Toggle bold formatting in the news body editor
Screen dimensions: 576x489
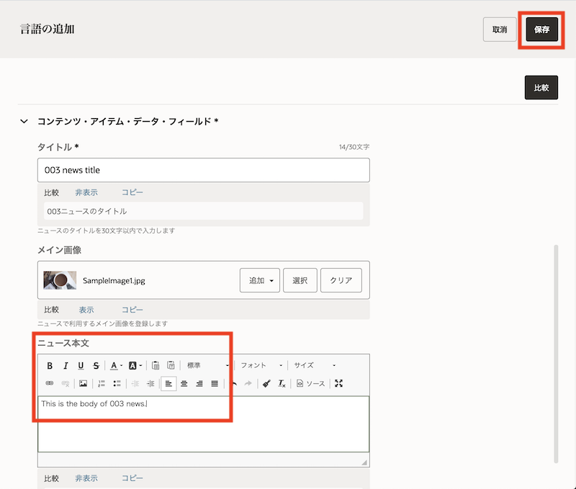point(49,365)
